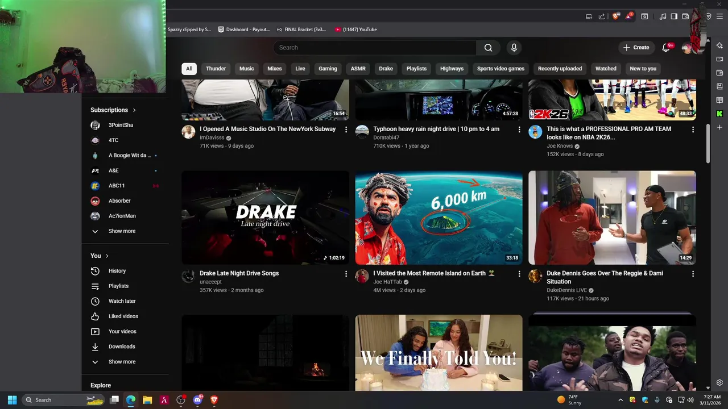Open Discord from the taskbar
Screen dimensions: 728x409
coord(197,400)
